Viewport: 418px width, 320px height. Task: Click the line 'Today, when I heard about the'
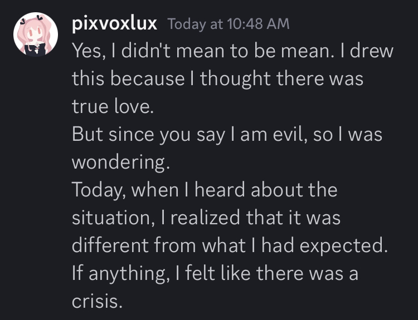click(x=205, y=190)
